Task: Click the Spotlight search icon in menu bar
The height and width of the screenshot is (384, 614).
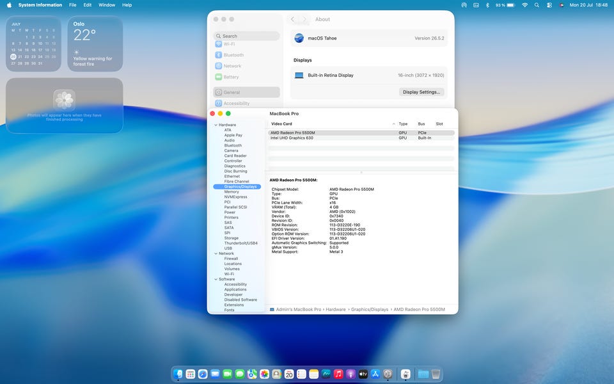Action: pos(537,5)
